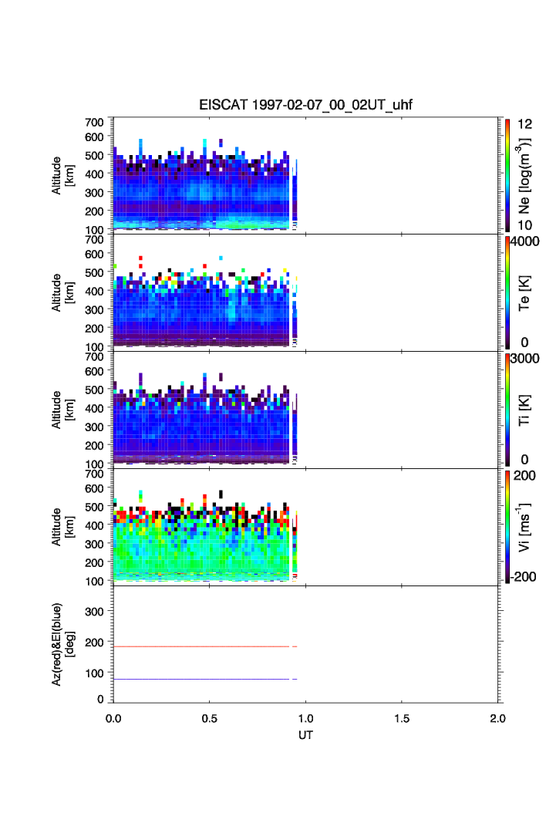Select the Ti ion temperature color bar
Viewport: 546px width, 820px height.
click(507, 410)
